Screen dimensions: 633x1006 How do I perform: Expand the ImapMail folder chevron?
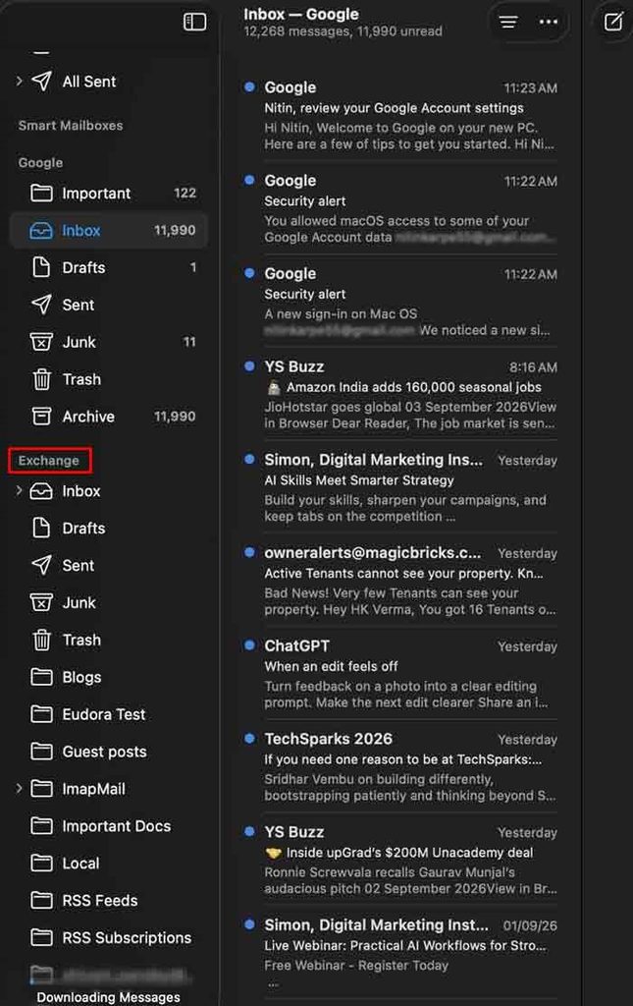tap(20, 788)
